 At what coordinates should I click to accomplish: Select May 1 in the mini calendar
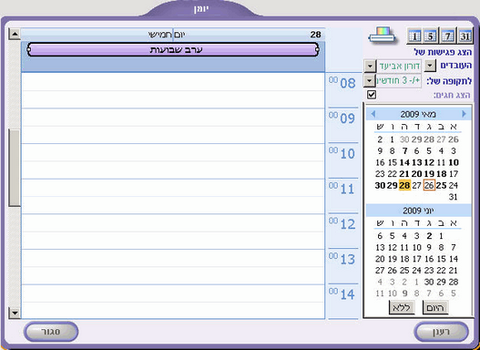pyautogui.click(x=393, y=139)
